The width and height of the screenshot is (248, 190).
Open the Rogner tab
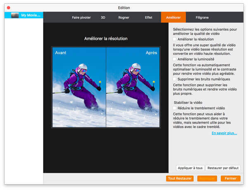124,18
